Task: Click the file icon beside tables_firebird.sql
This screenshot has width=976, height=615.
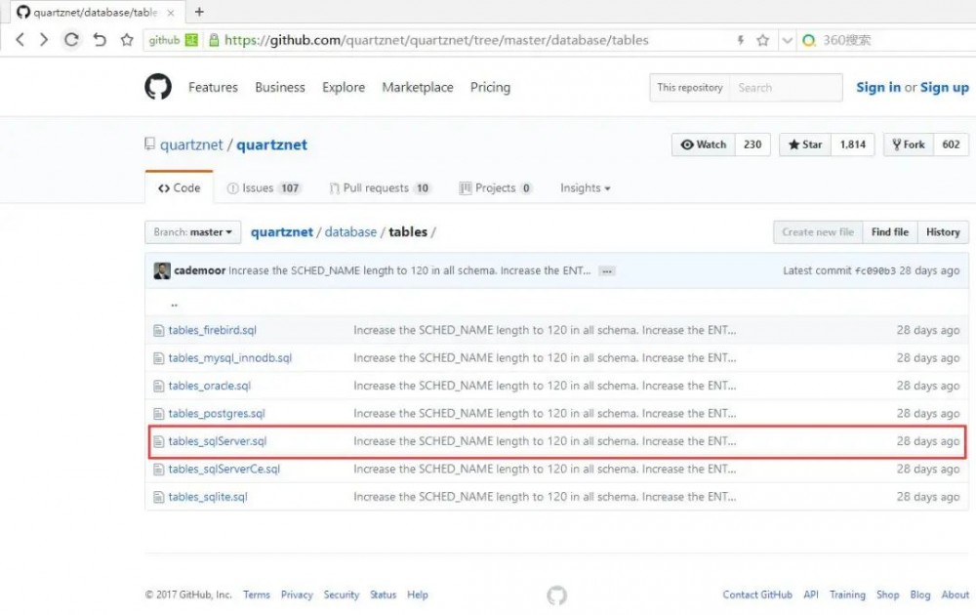Action: (158, 330)
